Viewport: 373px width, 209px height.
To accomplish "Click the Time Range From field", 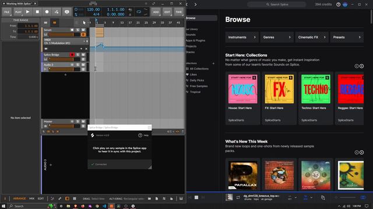I will (x=28, y=26).
